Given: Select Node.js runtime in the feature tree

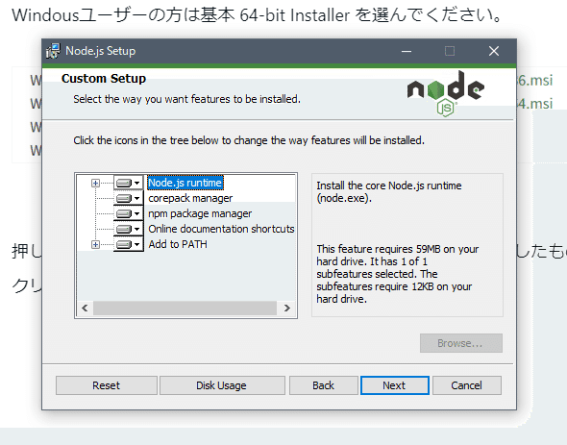Looking at the screenshot, I should coord(185,183).
